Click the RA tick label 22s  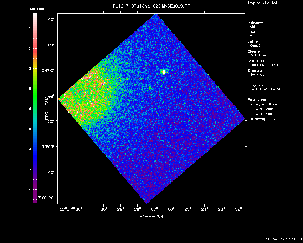click(x=238, y=209)
